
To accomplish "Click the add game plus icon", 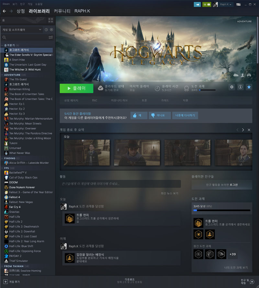I will 6,282.
